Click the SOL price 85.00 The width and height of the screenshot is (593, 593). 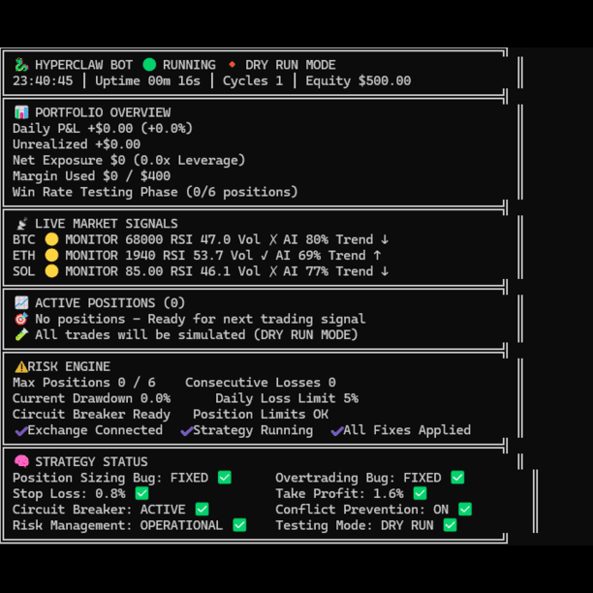click(x=144, y=271)
